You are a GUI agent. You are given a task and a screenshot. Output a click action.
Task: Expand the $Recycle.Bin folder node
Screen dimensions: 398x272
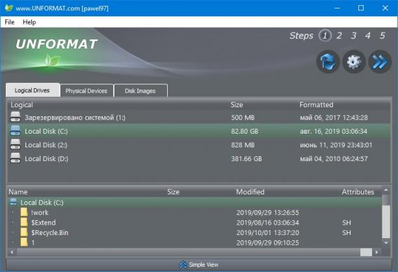[13, 232]
